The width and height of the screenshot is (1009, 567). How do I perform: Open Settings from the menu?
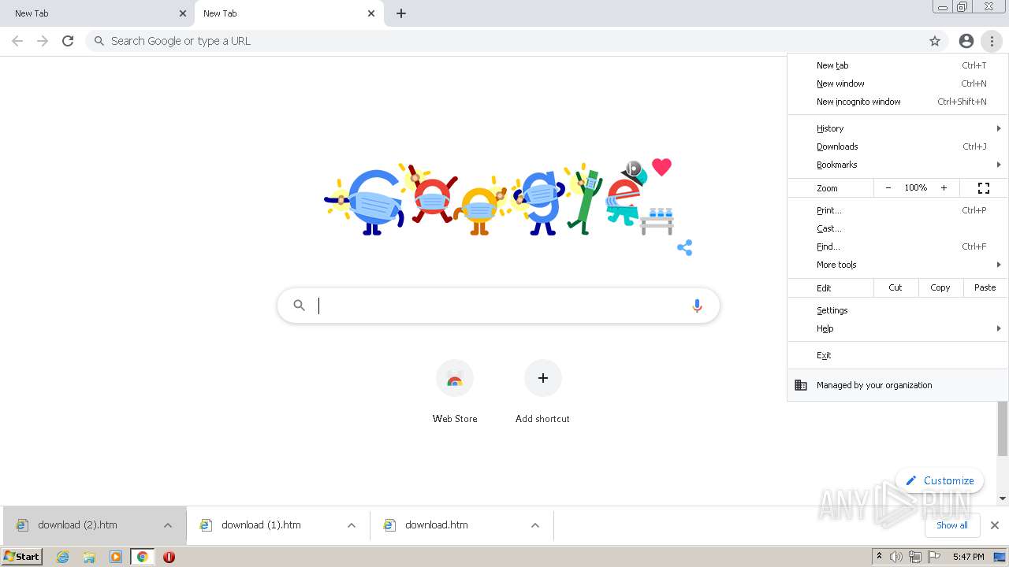tap(898, 310)
